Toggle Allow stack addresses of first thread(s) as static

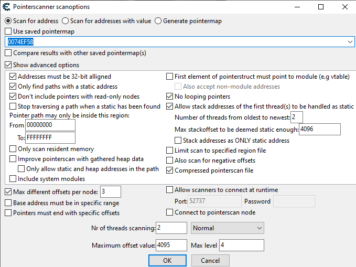pyautogui.click(x=169, y=106)
